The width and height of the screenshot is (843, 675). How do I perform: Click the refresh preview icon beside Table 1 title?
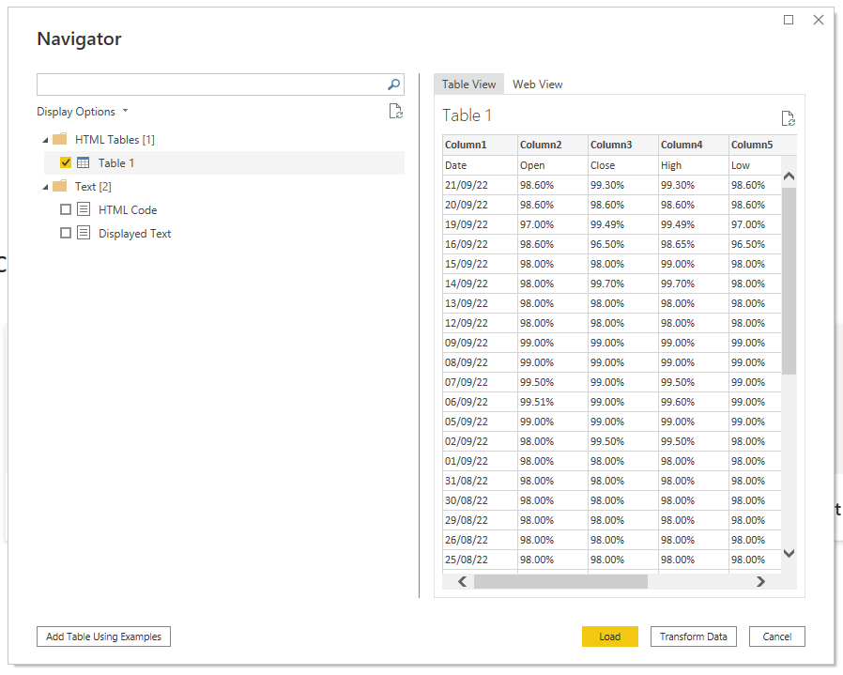click(x=789, y=118)
